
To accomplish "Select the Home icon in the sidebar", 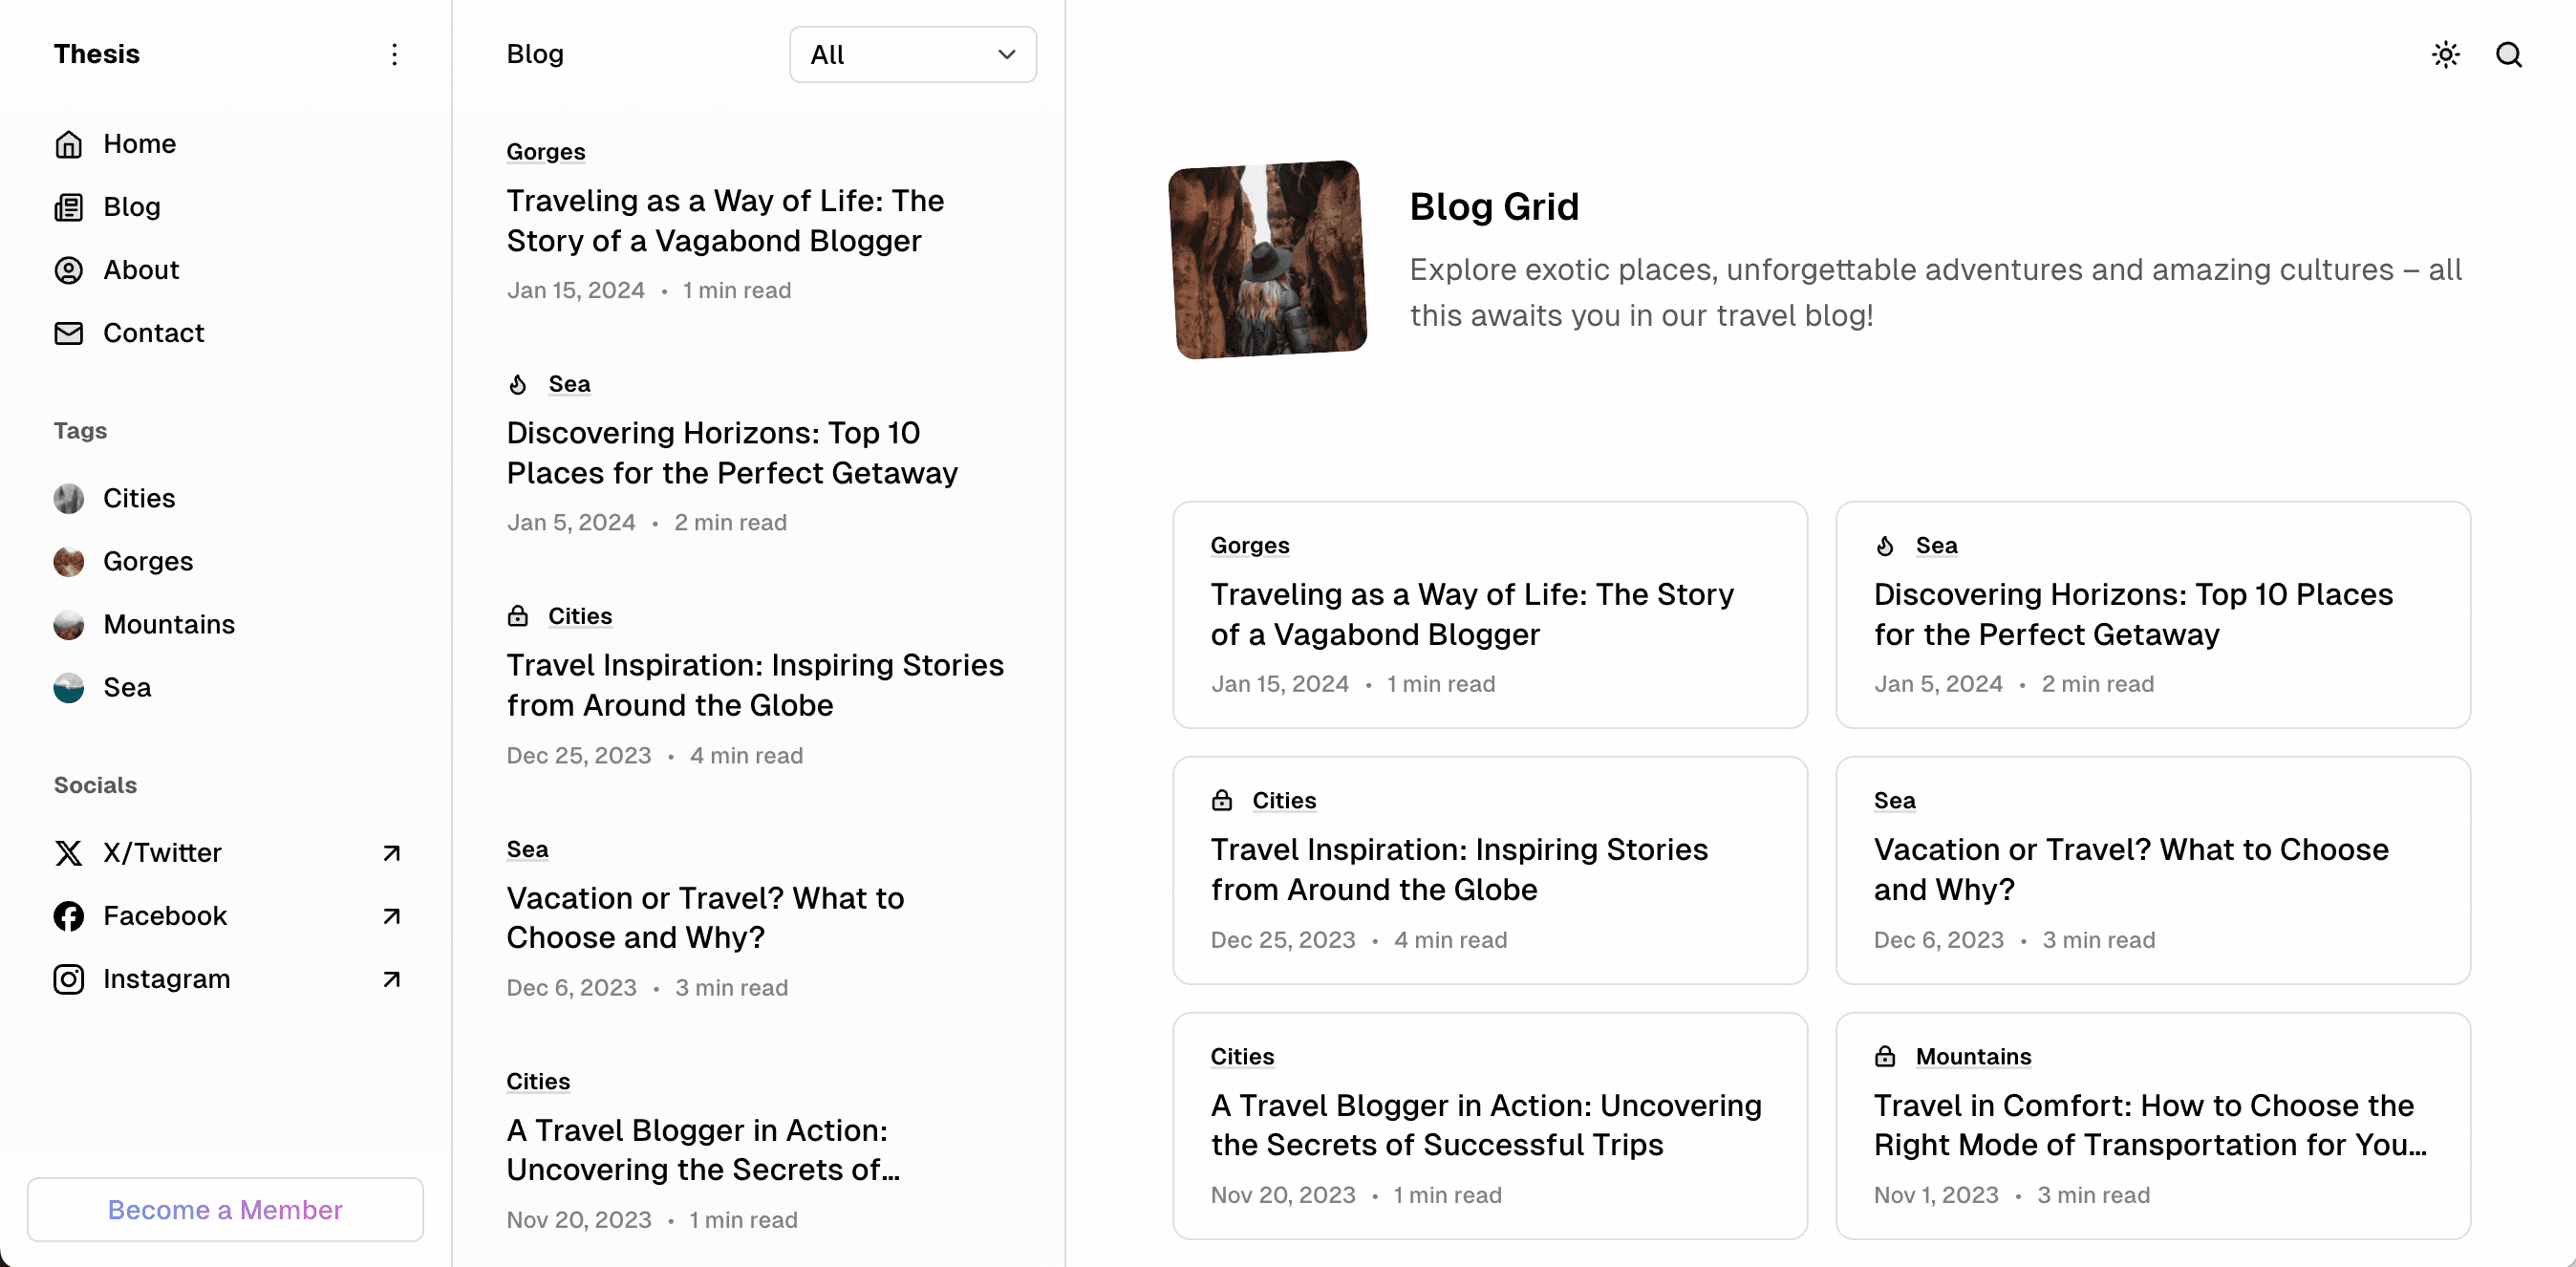I will (68, 144).
